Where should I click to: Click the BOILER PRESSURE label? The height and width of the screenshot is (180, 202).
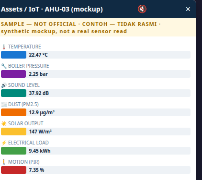[29, 66]
